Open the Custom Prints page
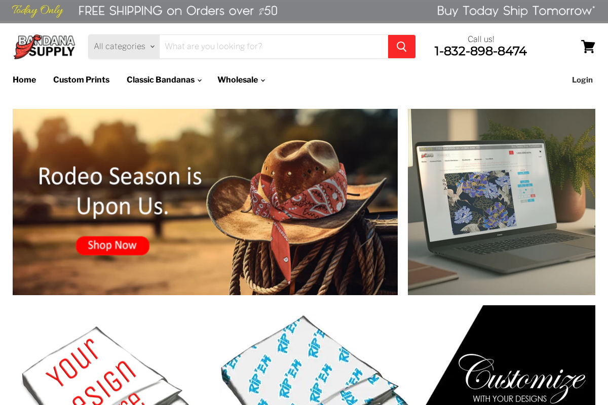This screenshot has width=608, height=405. pos(81,80)
